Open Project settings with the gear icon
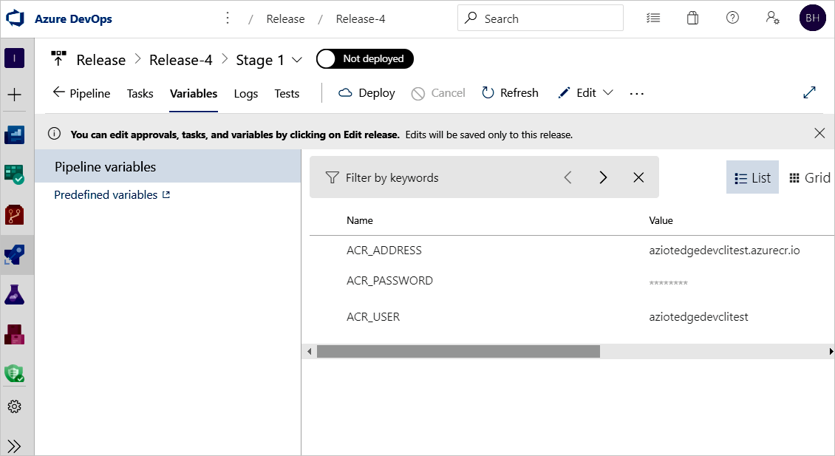 click(x=15, y=406)
